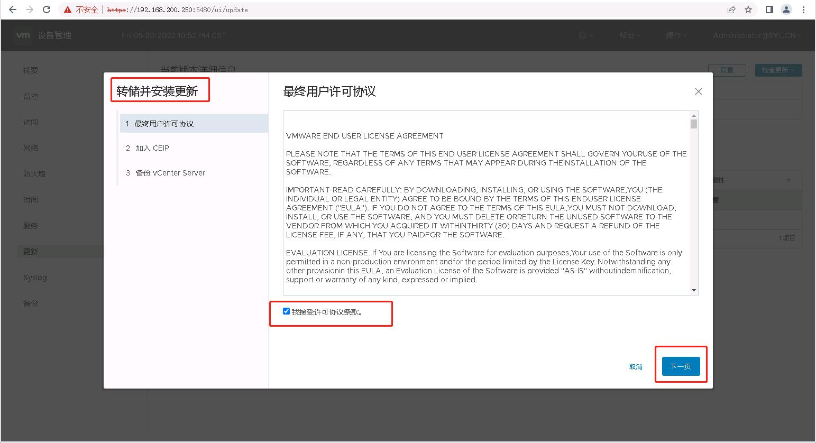816x443 pixels.
Task: Open 访问 in the sidebar
Action: pos(31,122)
